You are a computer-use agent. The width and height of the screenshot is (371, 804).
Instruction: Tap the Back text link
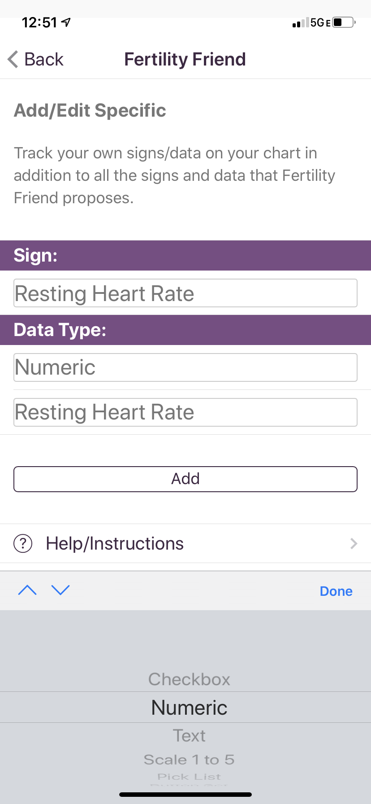(x=44, y=59)
